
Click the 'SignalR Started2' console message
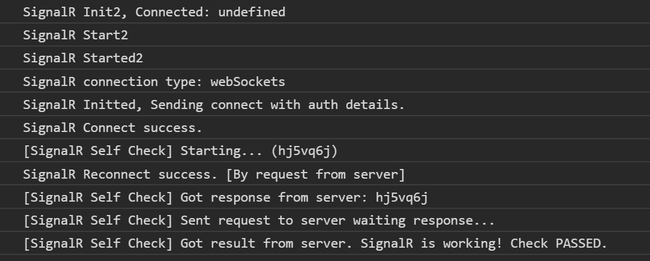83,59
